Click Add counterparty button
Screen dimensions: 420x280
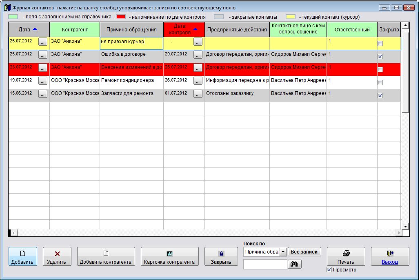coord(106,256)
